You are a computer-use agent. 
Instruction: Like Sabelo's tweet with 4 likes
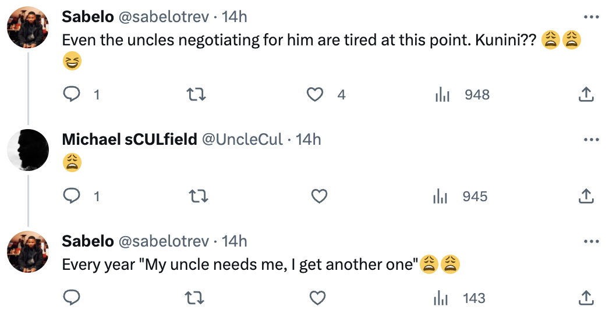click(x=315, y=94)
